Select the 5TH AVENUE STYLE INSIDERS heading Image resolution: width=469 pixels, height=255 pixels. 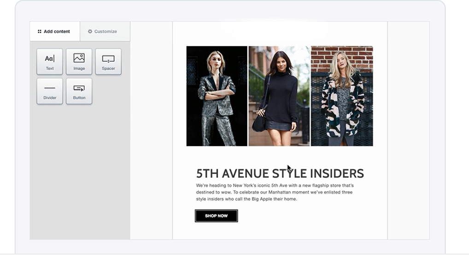(x=280, y=173)
